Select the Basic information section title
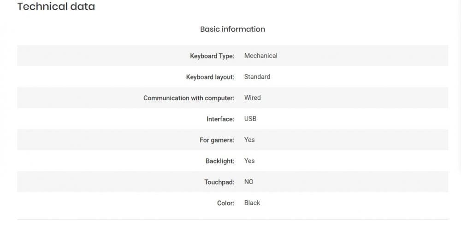Image resolution: width=461 pixels, height=225 pixels. point(232,29)
